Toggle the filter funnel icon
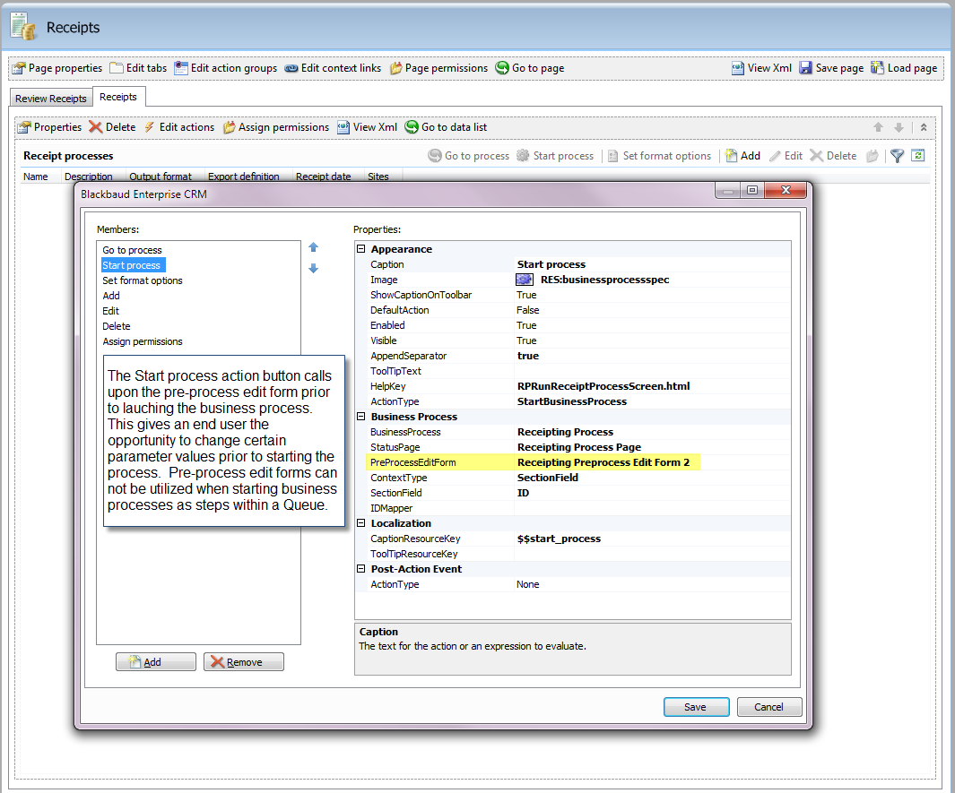 click(897, 156)
